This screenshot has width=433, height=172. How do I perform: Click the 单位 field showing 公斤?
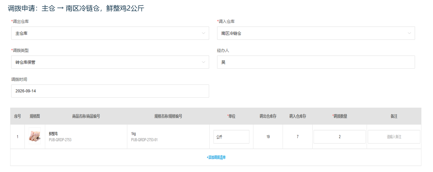click(231, 137)
